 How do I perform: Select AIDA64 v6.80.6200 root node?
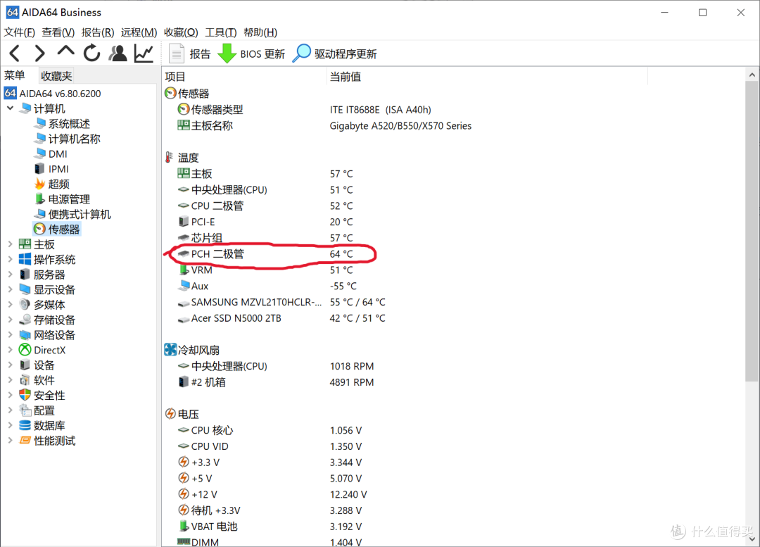[x=53, y=93]
